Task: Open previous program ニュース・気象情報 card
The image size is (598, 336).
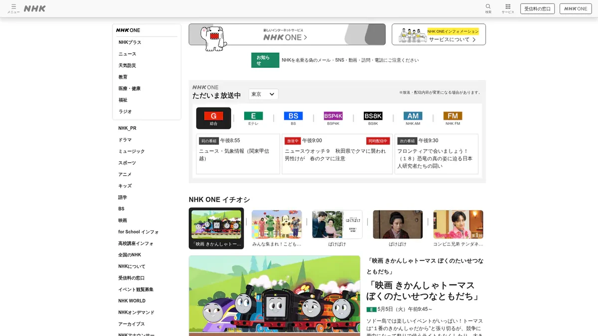Action: [x=238, y=154]
